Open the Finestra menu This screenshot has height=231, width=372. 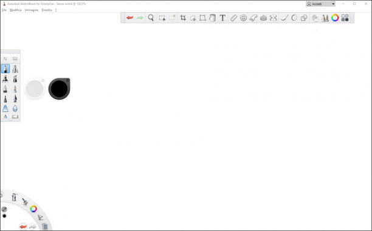coord(47,10)
